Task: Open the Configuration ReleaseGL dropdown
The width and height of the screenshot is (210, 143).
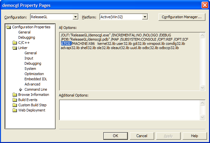Action: coord(75,17)
